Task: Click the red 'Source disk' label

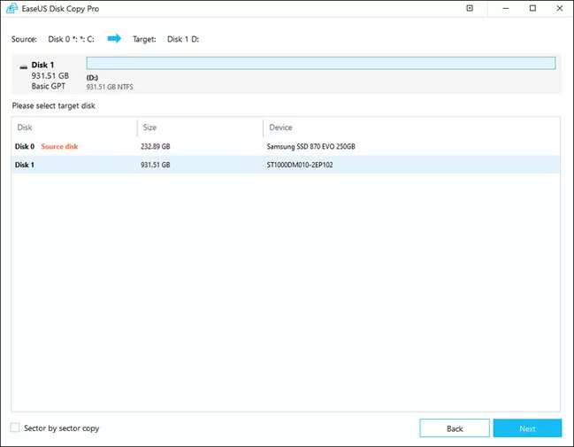Action: pyautogui.click(x=59, y=147)
